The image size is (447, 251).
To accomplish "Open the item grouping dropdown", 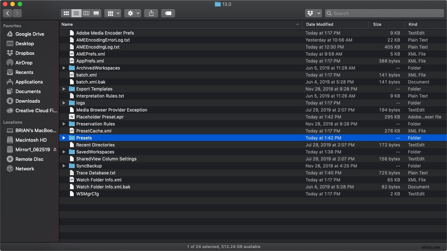I will [113, 13].
